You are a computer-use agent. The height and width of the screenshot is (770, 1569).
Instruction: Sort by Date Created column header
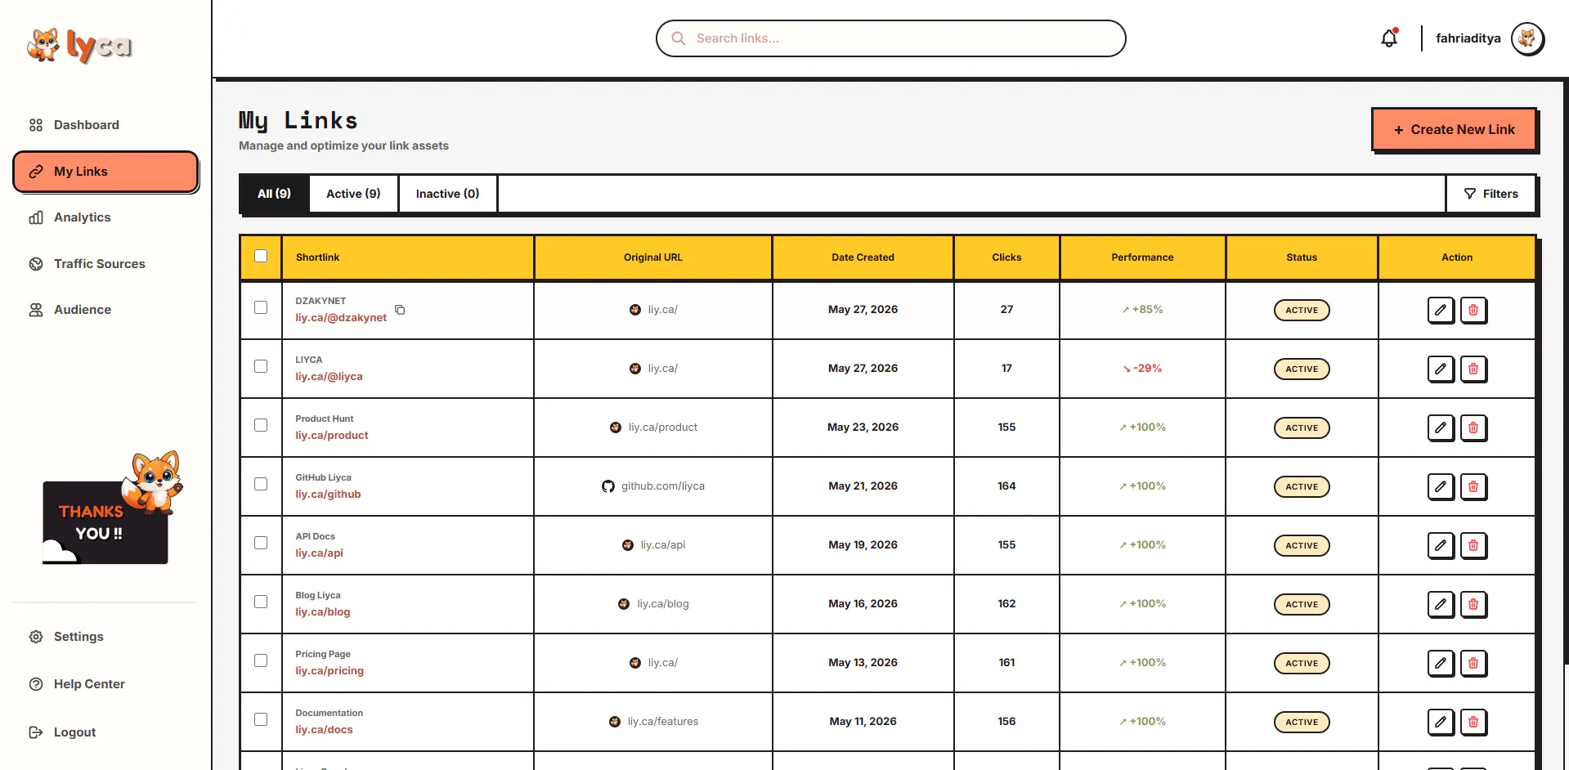(x=863, y=257)
